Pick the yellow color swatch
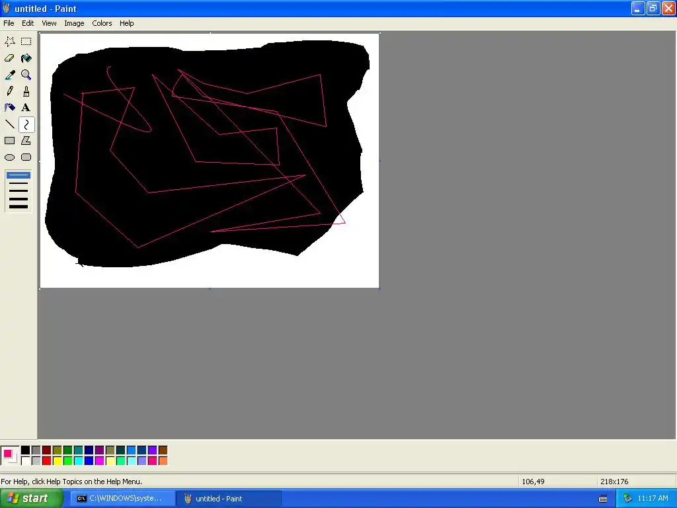This screenshot has width=677, height=508. (57, 461)
